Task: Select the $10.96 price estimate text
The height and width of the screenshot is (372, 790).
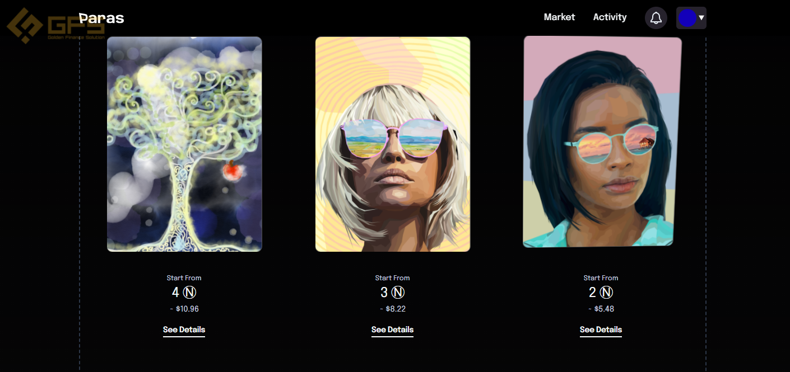Action: coord(187,309)
